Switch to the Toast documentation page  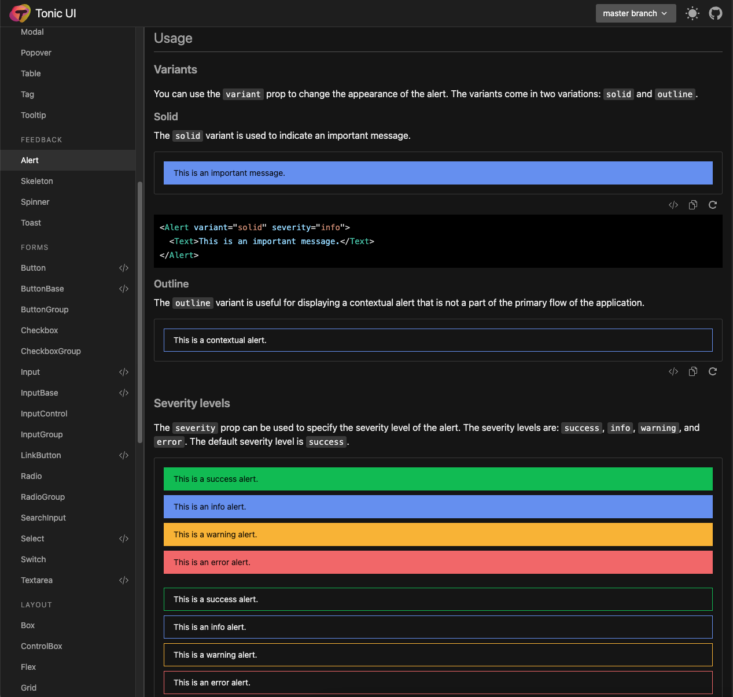tap(31, 223)
